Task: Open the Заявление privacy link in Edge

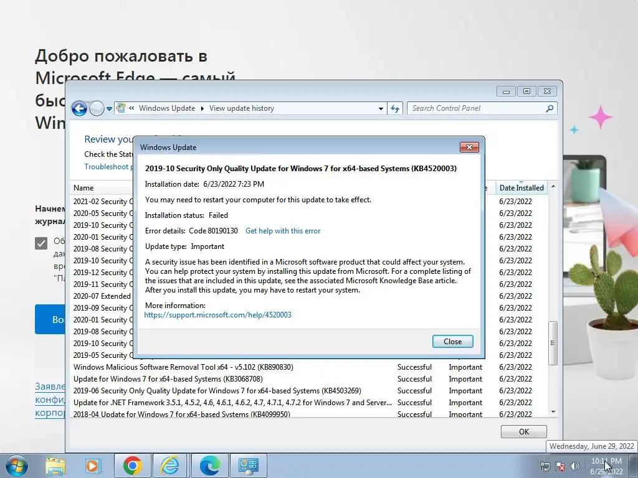Action: tap(50, 387)
